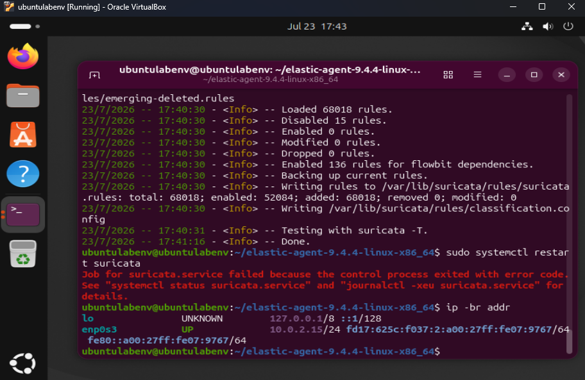Click the terminal vertical scrollbar thumb
The image size is (585, 380).
point(569,342)
